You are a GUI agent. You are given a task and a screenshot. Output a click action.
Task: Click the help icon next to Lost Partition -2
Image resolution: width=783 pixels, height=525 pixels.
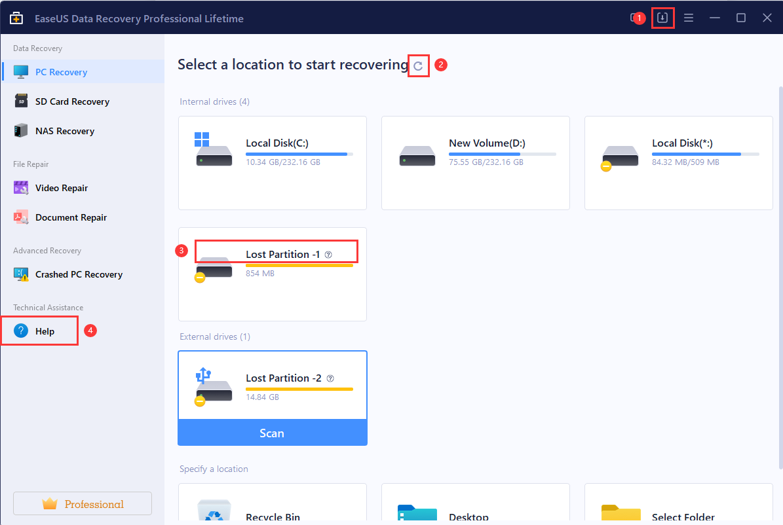click(x=330, y=378)
